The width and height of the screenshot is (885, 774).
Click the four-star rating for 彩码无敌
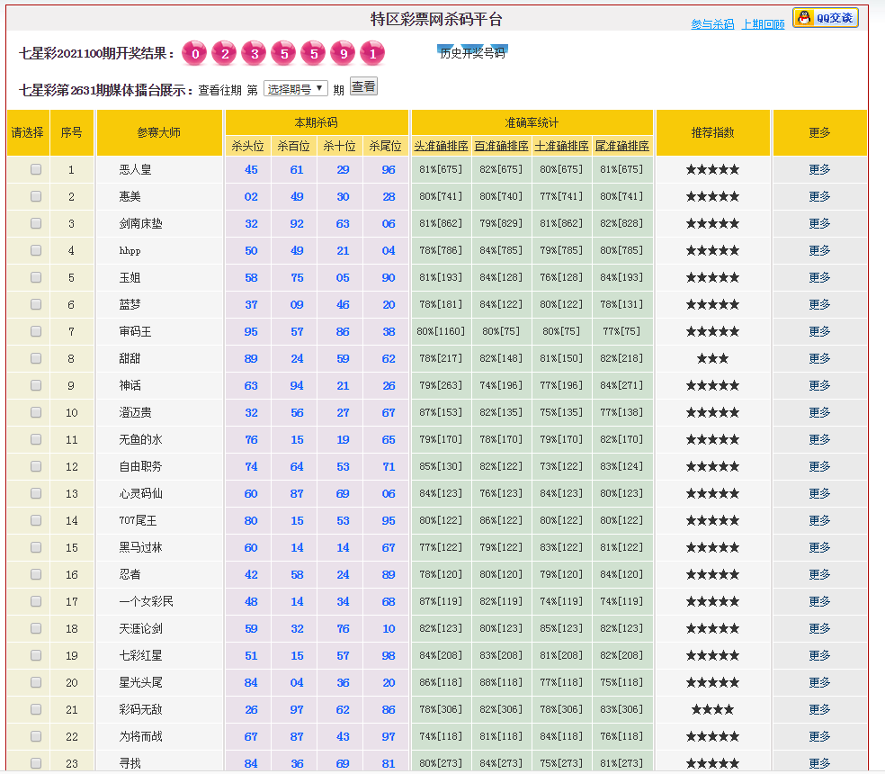point(712,709)
